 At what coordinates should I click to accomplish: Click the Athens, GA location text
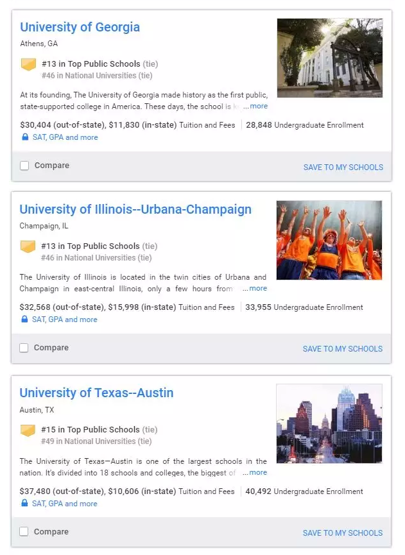click(39, 44)
